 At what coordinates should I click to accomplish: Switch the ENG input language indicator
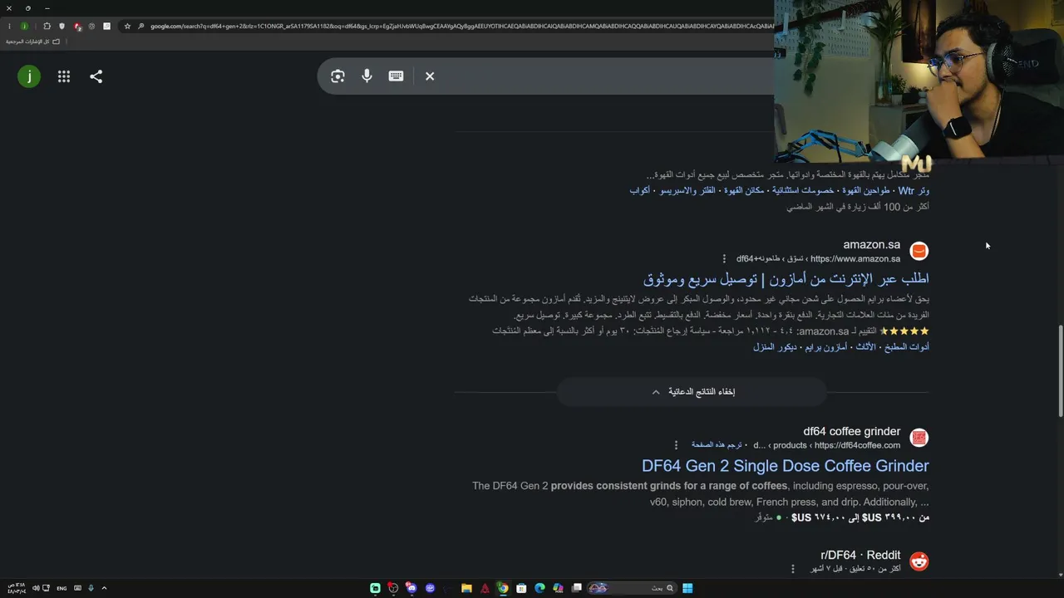point(62,588)
